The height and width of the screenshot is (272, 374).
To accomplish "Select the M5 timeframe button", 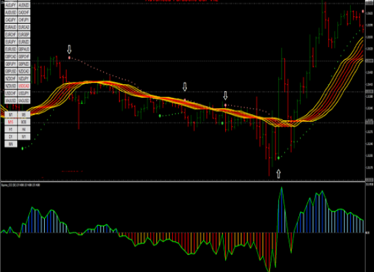I will click(24, 115).
